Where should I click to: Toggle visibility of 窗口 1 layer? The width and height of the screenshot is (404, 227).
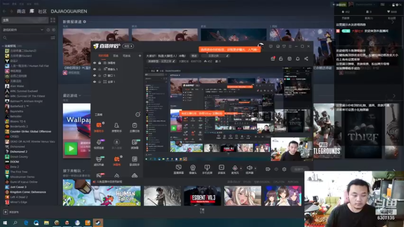point(94,76)
